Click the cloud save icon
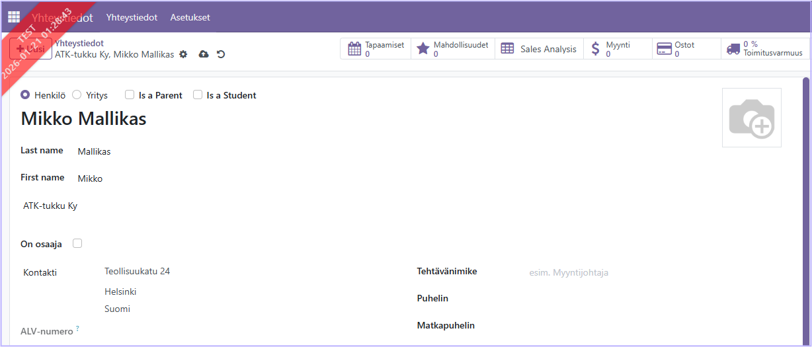Viewport: 812px width, 347px height. (204, 54)
